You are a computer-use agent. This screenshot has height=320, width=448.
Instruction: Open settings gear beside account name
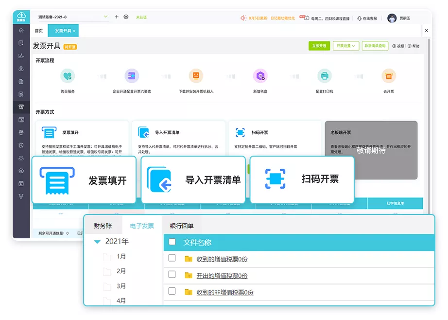pos(126,17)
